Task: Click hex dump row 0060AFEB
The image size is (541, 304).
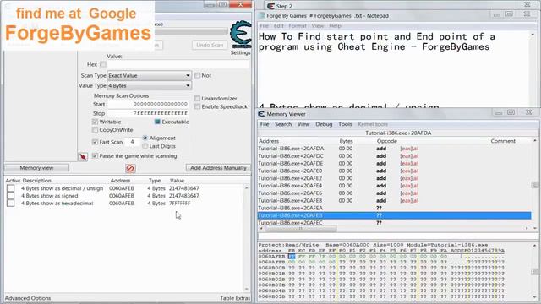Action: tap(381, 257)
